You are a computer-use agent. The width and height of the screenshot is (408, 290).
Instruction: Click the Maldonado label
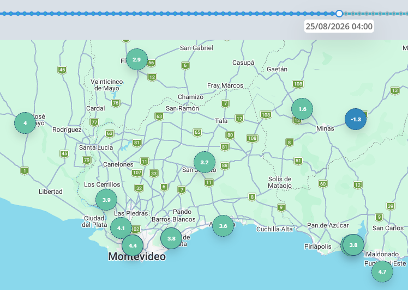tap(382, 254)
